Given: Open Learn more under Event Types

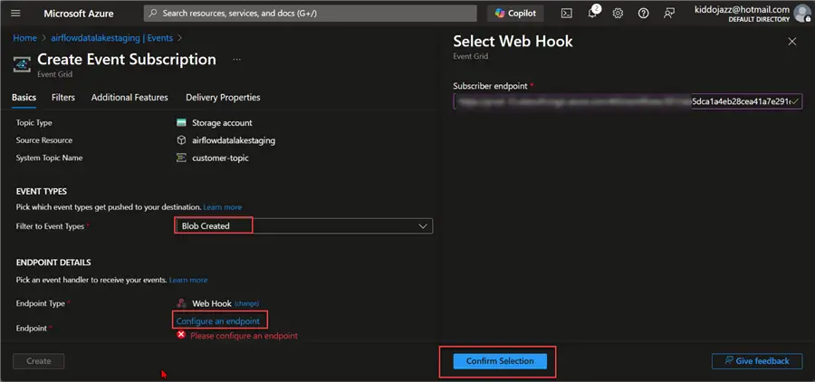Looking at the screenshot, I should pyautogui.click(x=223, y=207).
